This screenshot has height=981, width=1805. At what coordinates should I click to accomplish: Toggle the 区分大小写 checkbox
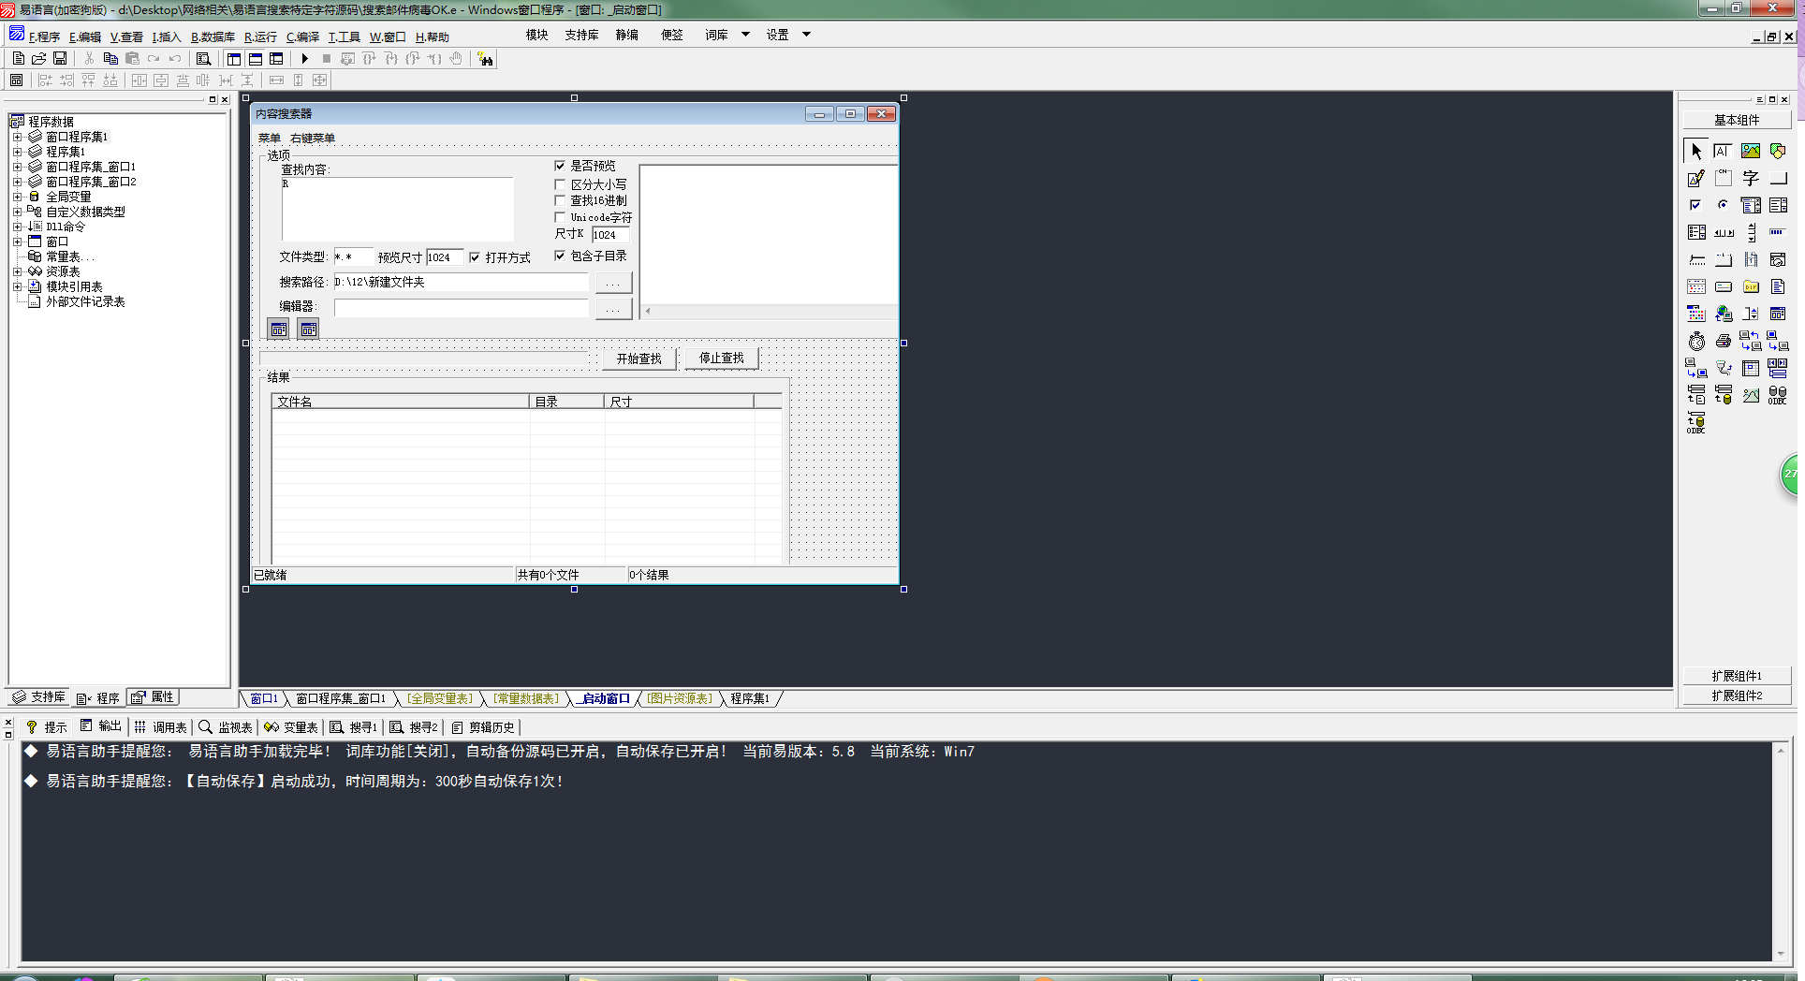560,184
